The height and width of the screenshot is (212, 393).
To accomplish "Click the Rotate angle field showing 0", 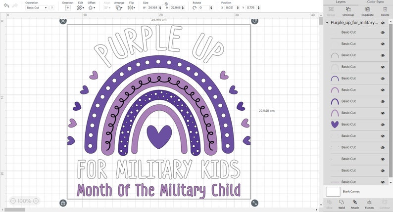I will [204, 8].
